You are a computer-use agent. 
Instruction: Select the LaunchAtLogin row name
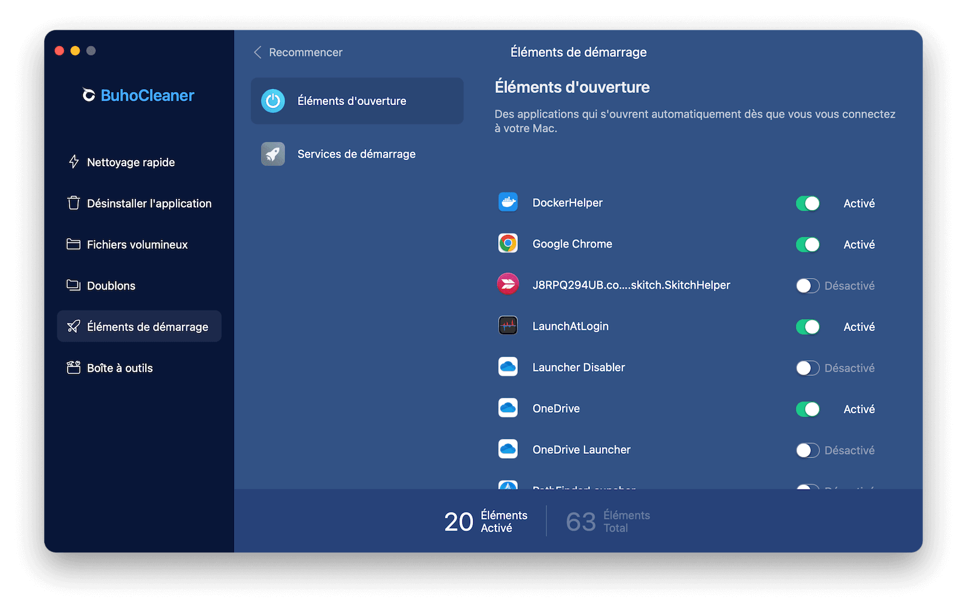(x=571, y=326)
